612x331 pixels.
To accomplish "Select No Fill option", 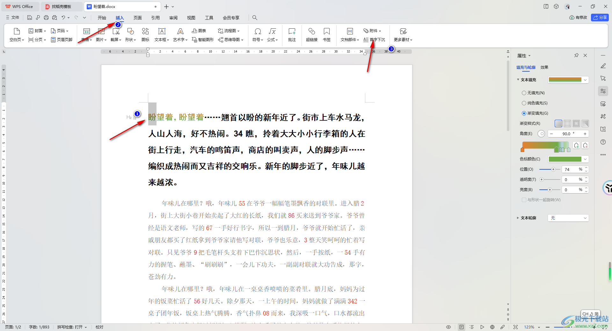I will 533,93.
